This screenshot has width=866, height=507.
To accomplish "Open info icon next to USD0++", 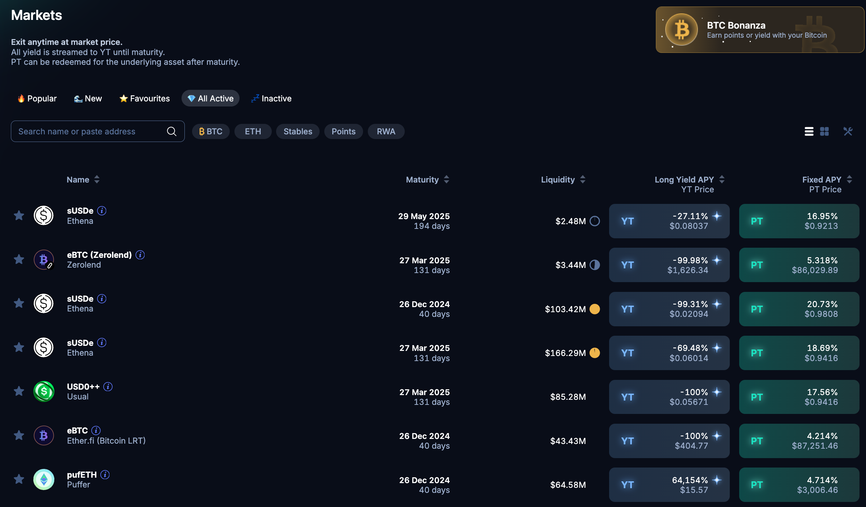I will coord(108,387).
